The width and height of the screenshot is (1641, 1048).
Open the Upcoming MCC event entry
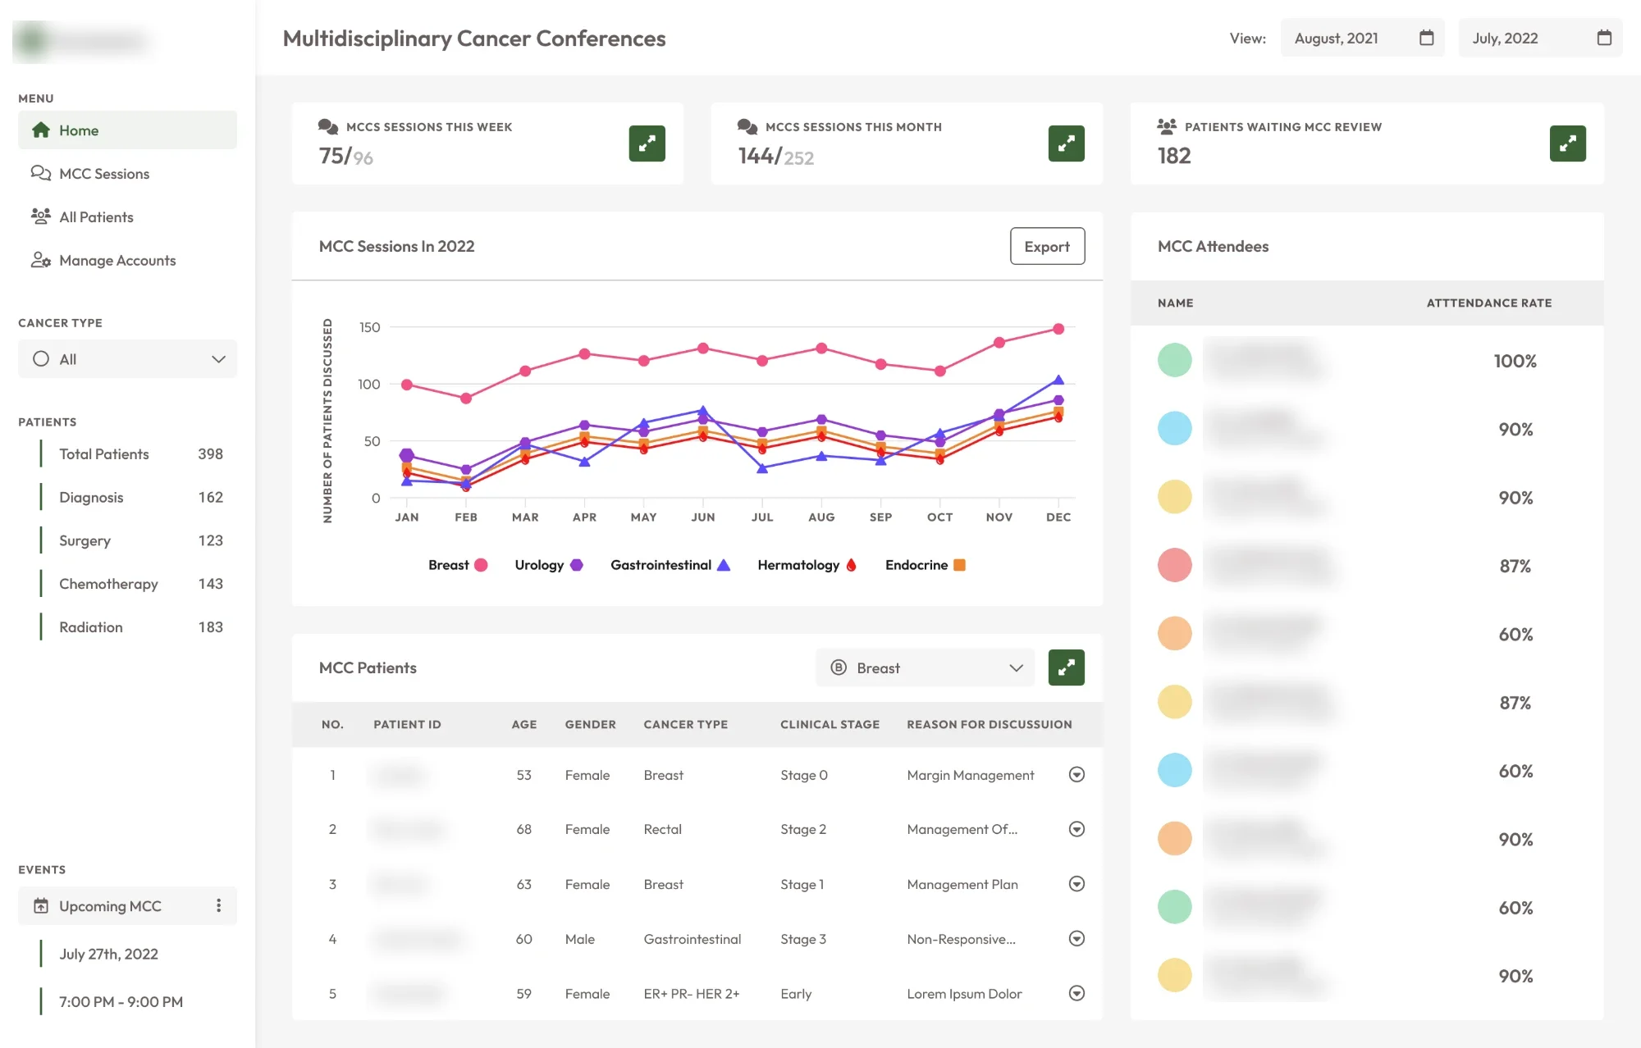[127, 905]
